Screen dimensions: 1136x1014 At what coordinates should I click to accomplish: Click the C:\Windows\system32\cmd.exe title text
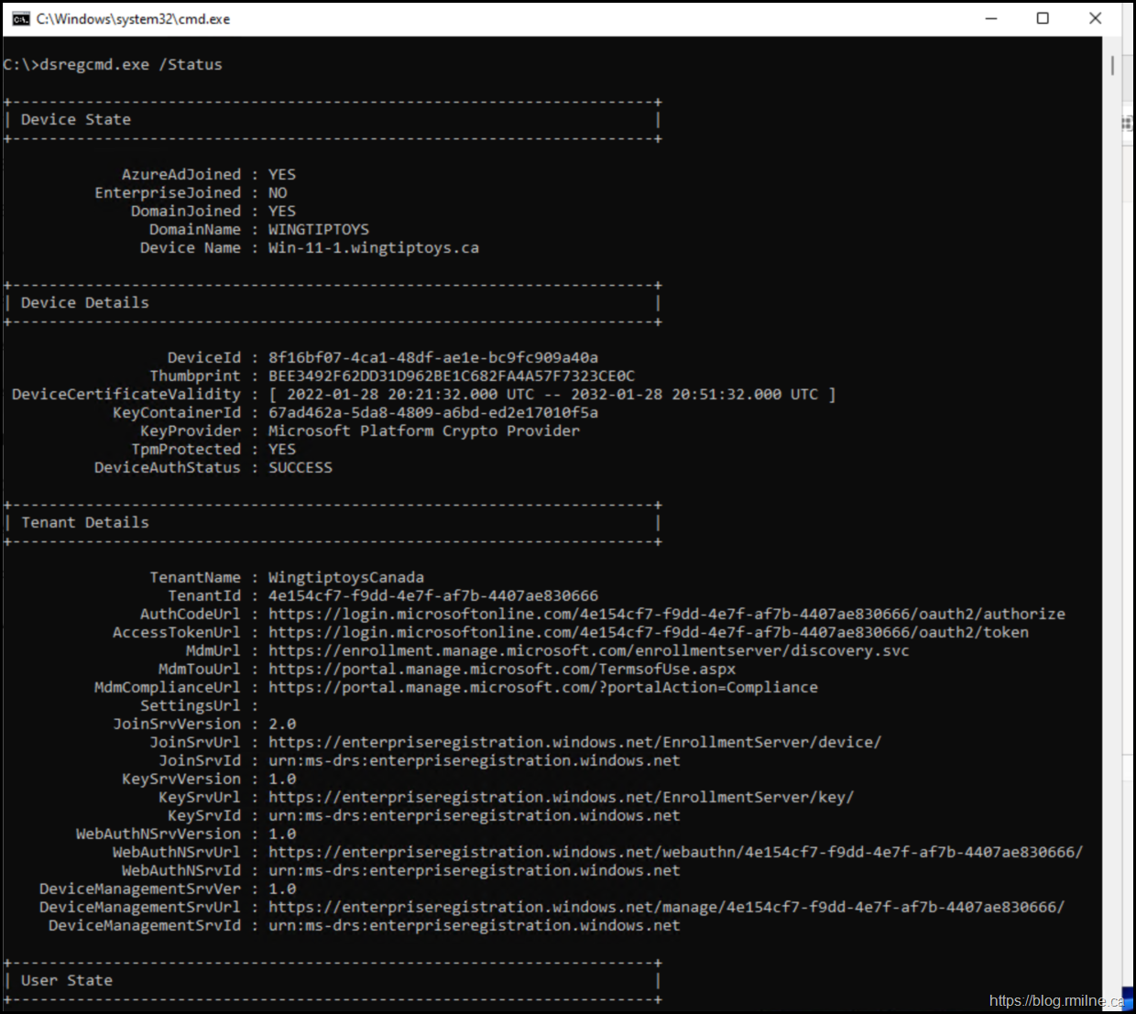(x=133, y=19)
